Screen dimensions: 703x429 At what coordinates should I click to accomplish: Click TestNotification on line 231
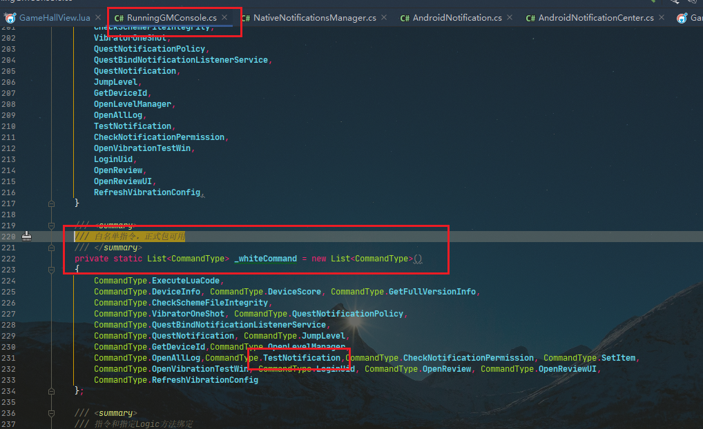click(x=302, y=358)
